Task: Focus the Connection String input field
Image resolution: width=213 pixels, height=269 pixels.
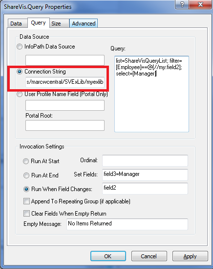Action: click(65, 82)
